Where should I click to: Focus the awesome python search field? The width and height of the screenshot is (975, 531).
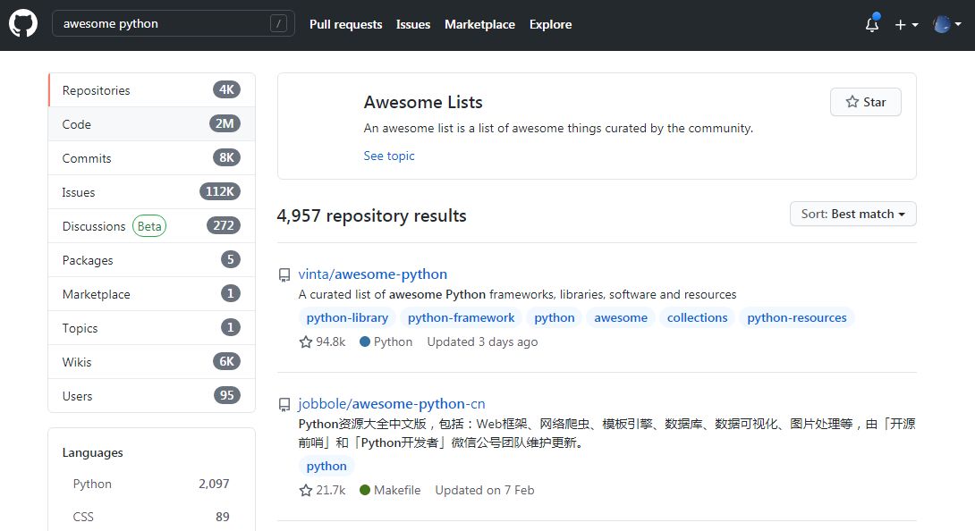173,23
